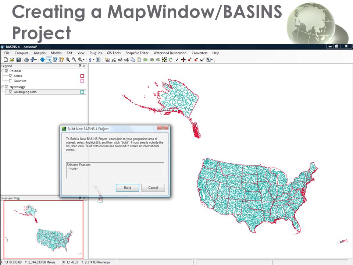Click the Copy shapes icon

(133, 60)
